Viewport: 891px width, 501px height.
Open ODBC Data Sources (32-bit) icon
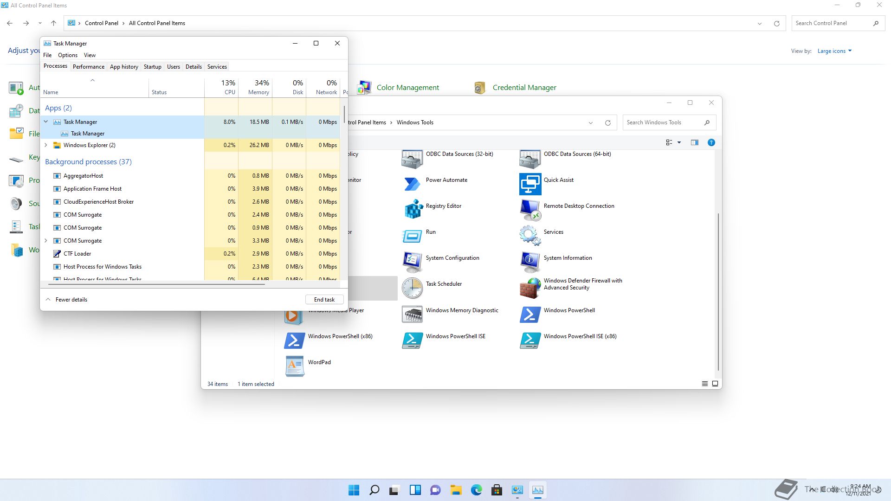[x=413, y=159]
